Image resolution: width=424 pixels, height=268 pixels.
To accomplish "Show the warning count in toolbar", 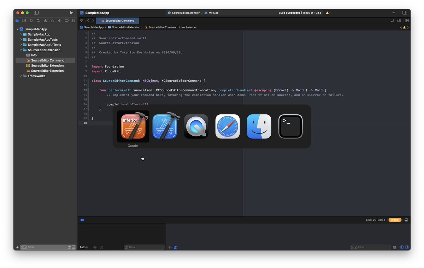I will [328, 13].
